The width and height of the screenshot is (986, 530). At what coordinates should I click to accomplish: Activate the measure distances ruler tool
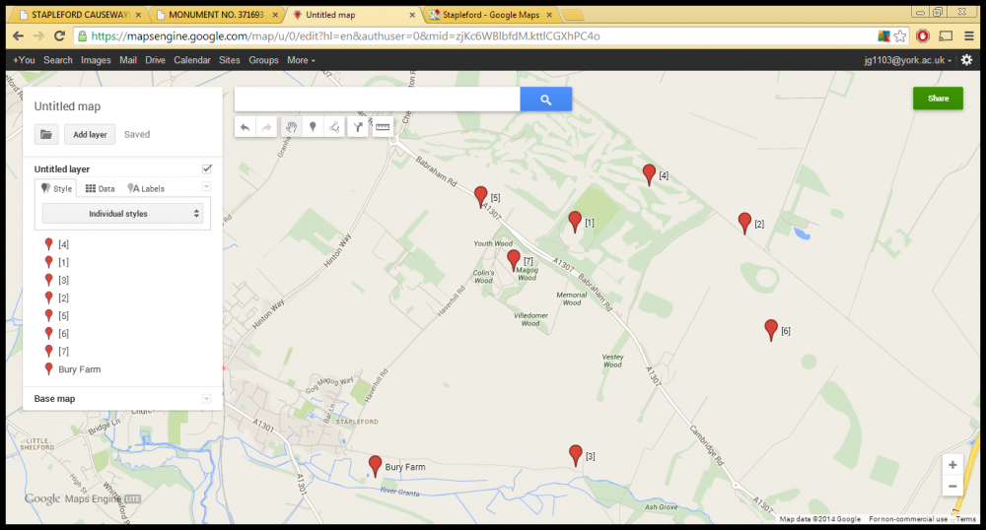point(383,127)
